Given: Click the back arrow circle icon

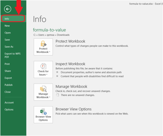Looking at the screenshot, I should pyautogui.click(x=8, y=9).
